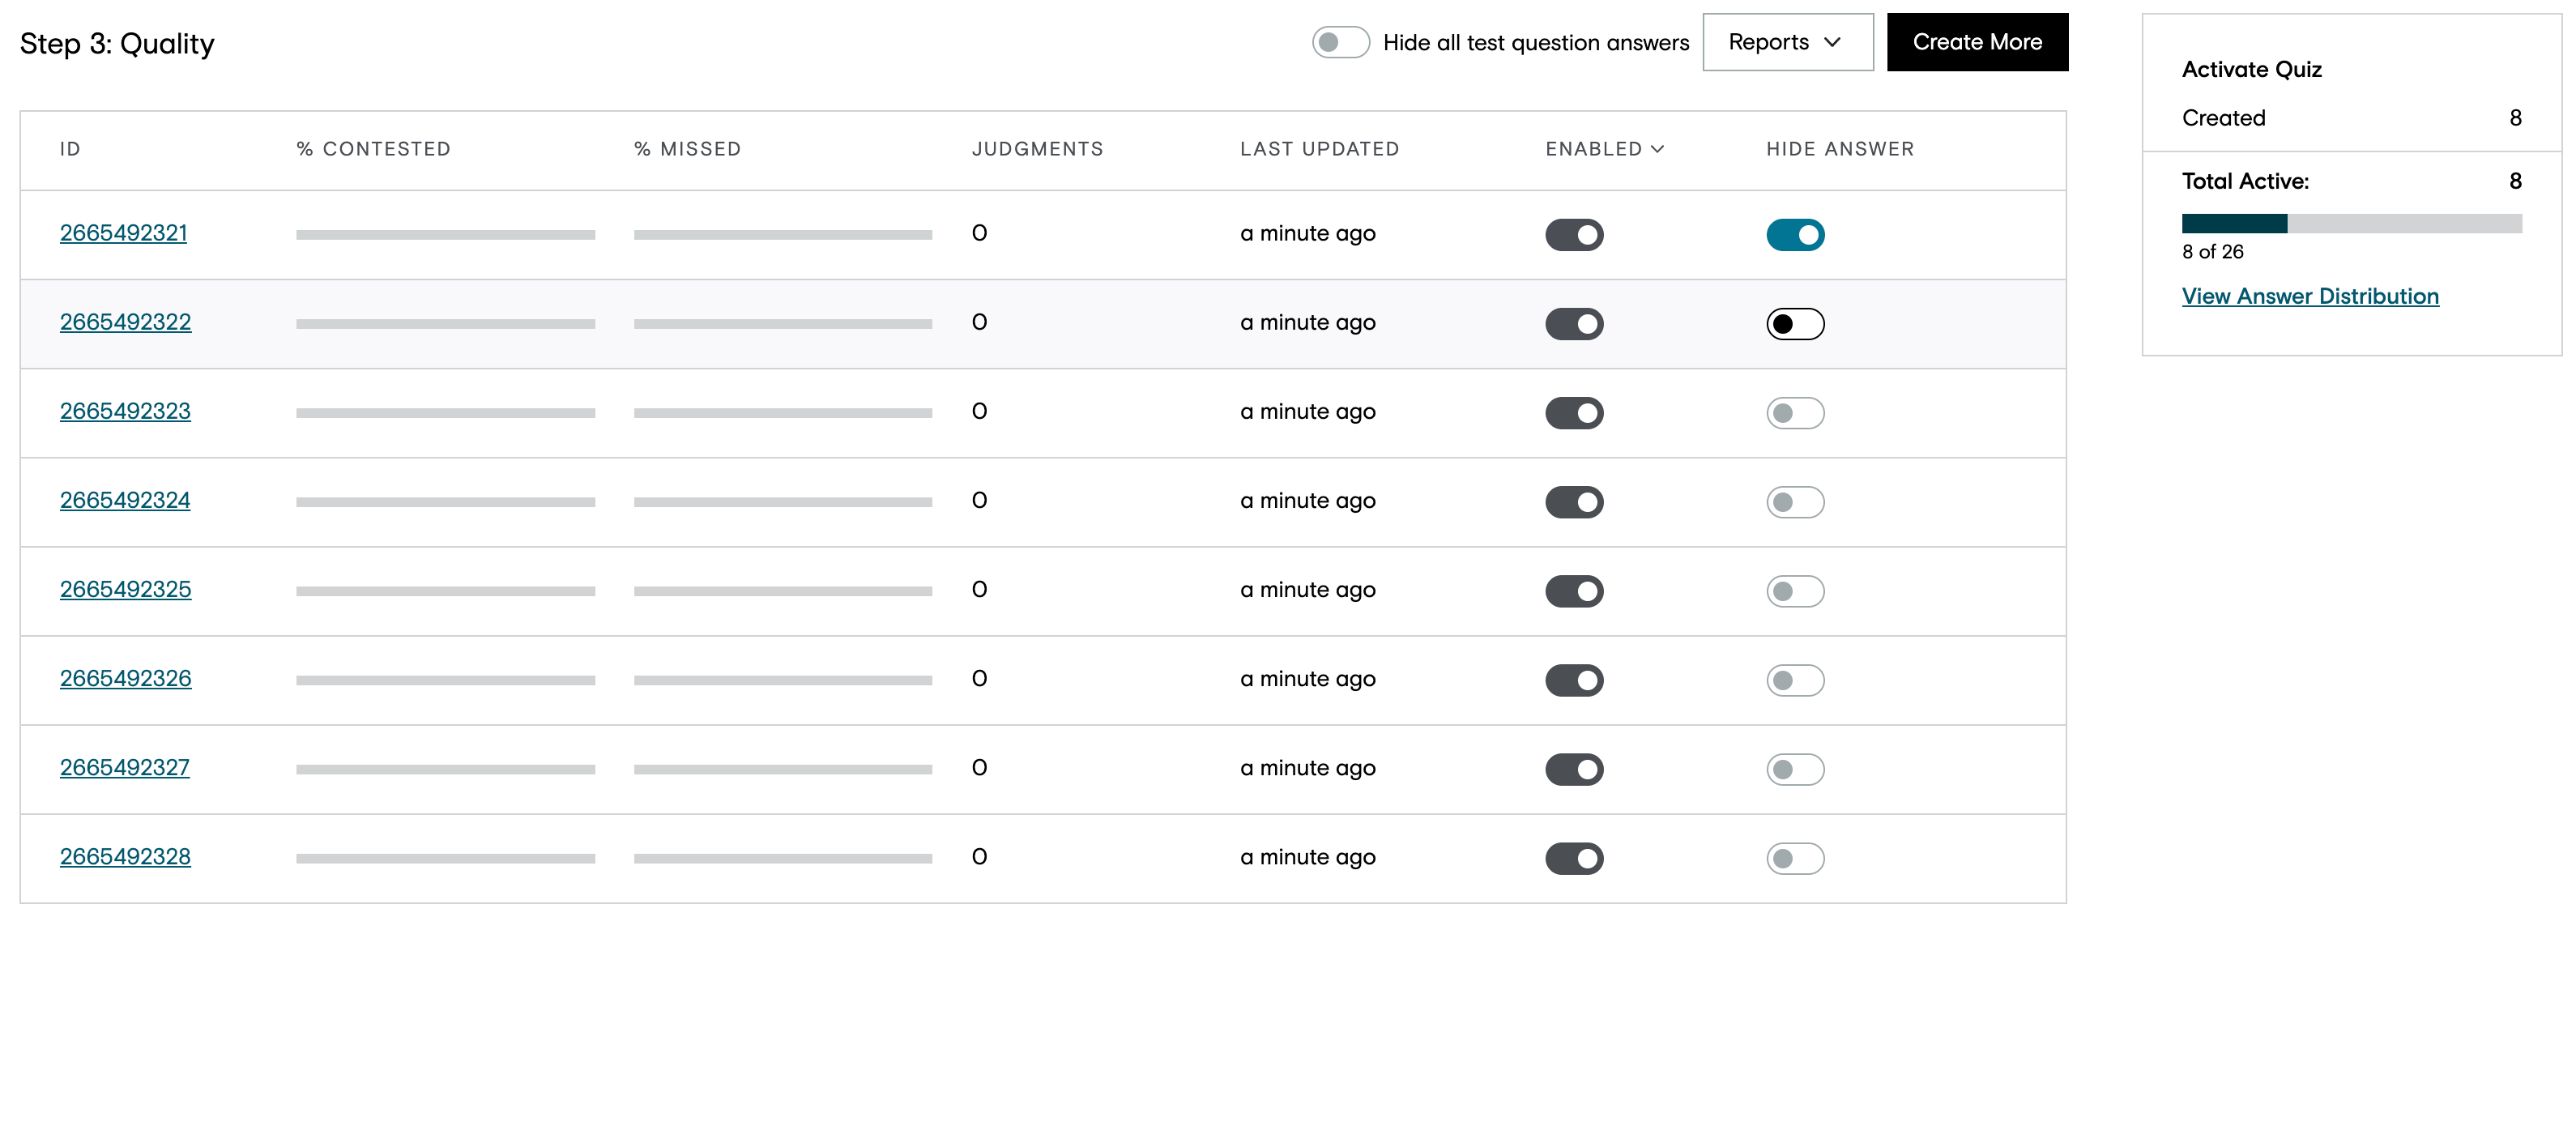This screenshot has width=2576, height=1126.
Task: Select the ID column header
Action: click(x=69, y=149)
